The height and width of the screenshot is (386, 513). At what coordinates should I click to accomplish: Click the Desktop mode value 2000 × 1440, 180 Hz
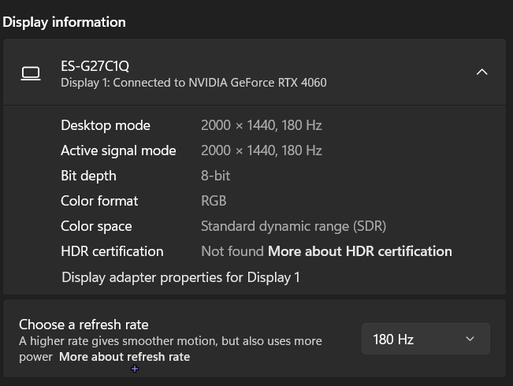[262, 125]
